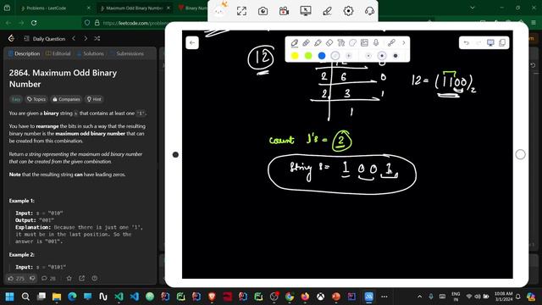Select the eraser tool
Screen dimensions: 542x305
point(329,43)
